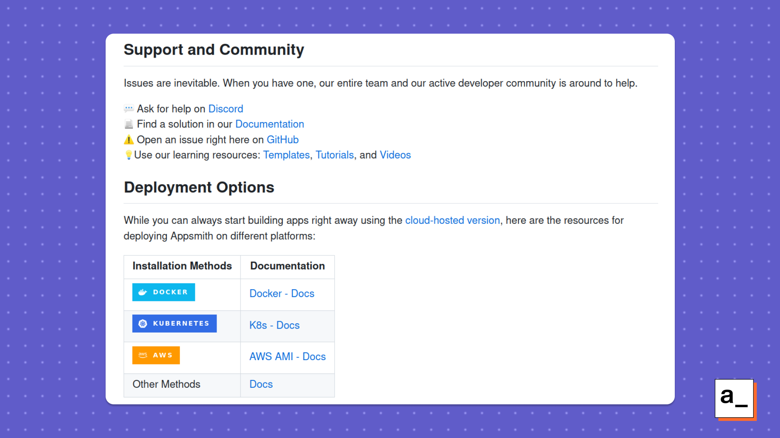Open the Documentation link
The width and height of the screenshot is (780, 438).
coord(269,124)
